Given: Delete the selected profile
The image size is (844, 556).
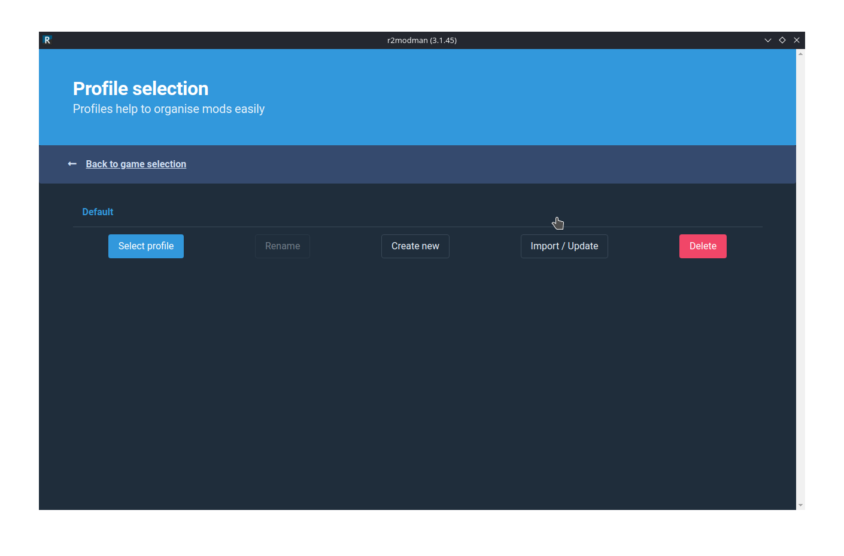Looking at the screenshot, I should coord(703,246).
